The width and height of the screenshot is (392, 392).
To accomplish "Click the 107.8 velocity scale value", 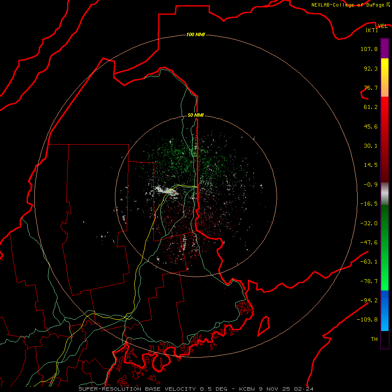I will (x=369, y=49).
